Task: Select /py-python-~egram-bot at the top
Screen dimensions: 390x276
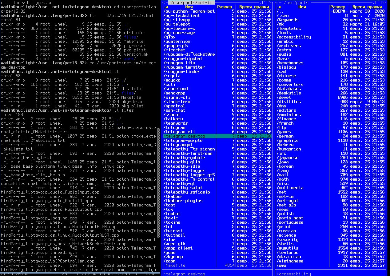Action: 217,11
